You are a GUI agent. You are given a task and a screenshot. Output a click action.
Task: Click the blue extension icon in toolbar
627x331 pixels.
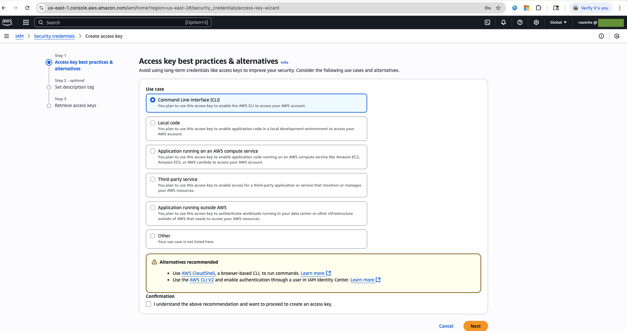click(515, 8)
